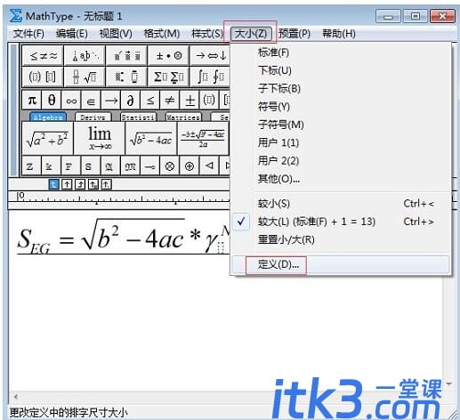Insert the pi symbol
Image resolution: width=460 pixels, height=420 pixels.
click(x=32, y=101)
